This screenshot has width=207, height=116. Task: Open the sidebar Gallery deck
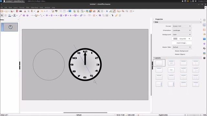click(204, 53)
